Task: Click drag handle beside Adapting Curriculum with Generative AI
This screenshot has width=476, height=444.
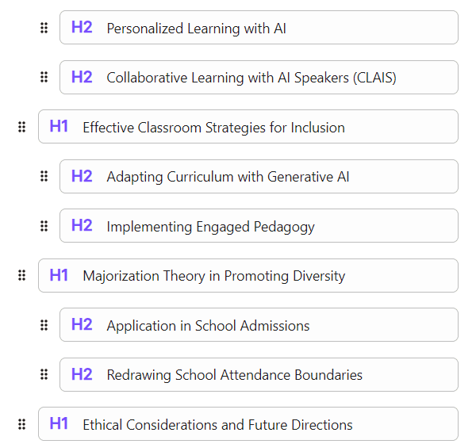Action: click(44, 177)
